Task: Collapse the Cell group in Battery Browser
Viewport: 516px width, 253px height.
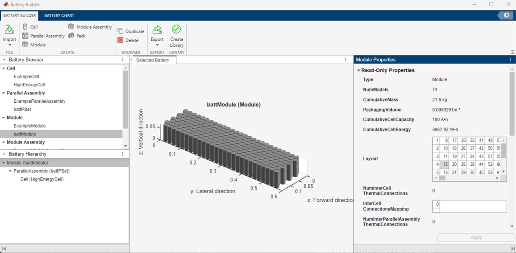Action: tap(4, 68)
